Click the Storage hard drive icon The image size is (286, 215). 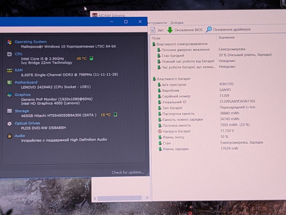point(10,111)
